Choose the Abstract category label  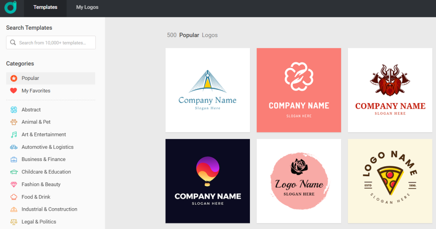click(x=31, y=110)
